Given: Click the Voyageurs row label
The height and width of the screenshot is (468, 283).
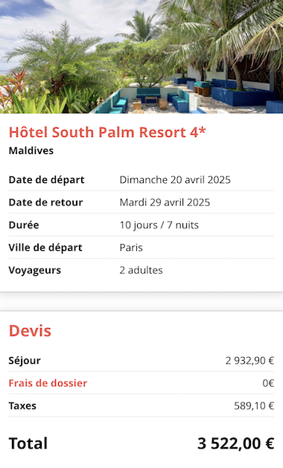Looking at the screenshot, I should point(35,270).
